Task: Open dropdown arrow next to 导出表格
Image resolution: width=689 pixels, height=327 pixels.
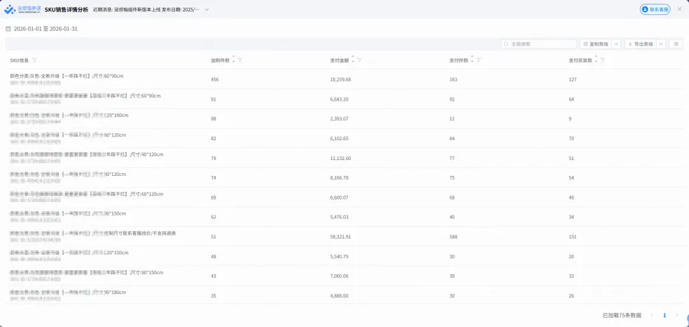Action: (x=662, y=44)
